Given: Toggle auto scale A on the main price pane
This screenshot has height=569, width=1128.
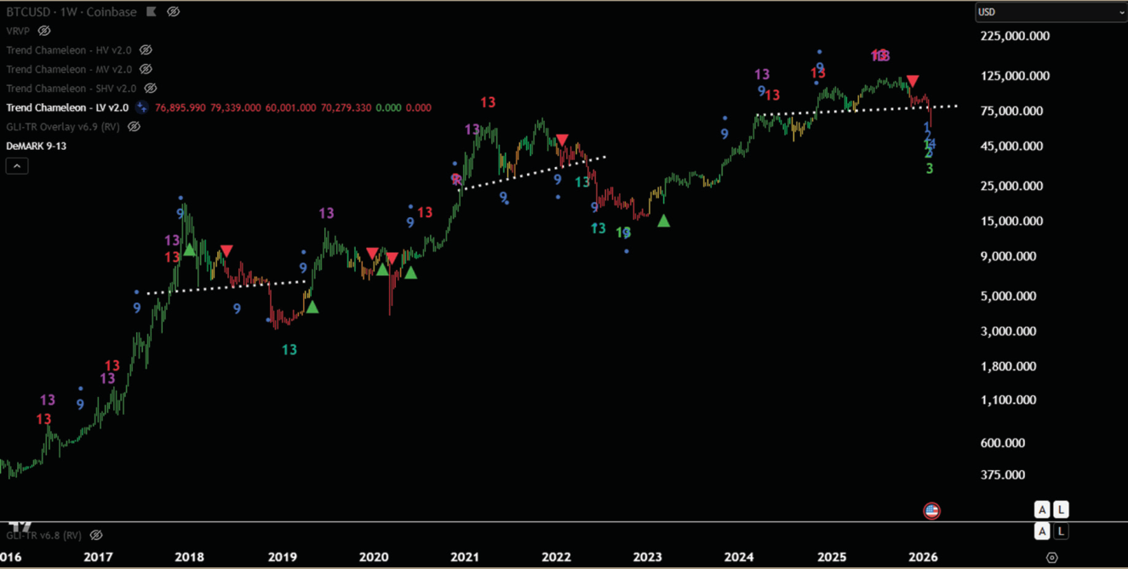Looking at the screenshot, I should (1042, 509).
